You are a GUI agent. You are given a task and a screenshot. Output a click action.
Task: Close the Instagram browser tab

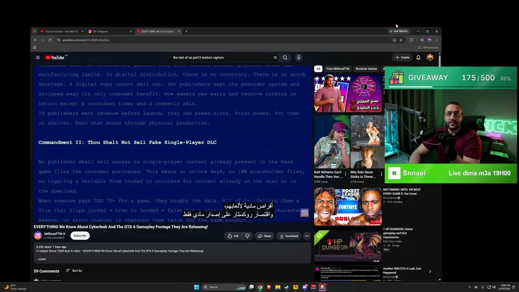tap(131, 31)
